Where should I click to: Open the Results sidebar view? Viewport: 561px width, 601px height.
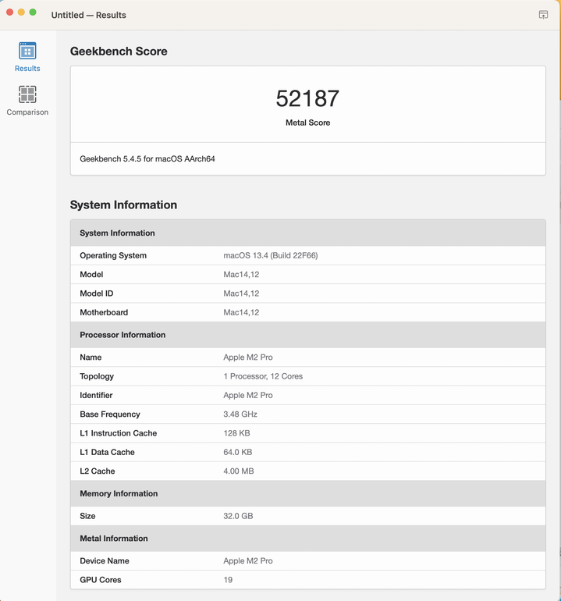[27, 57]
